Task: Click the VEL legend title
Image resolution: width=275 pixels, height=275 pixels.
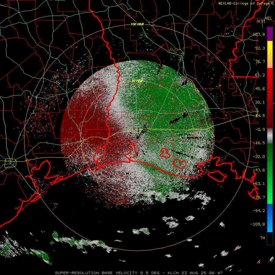Action: (268, 18)
